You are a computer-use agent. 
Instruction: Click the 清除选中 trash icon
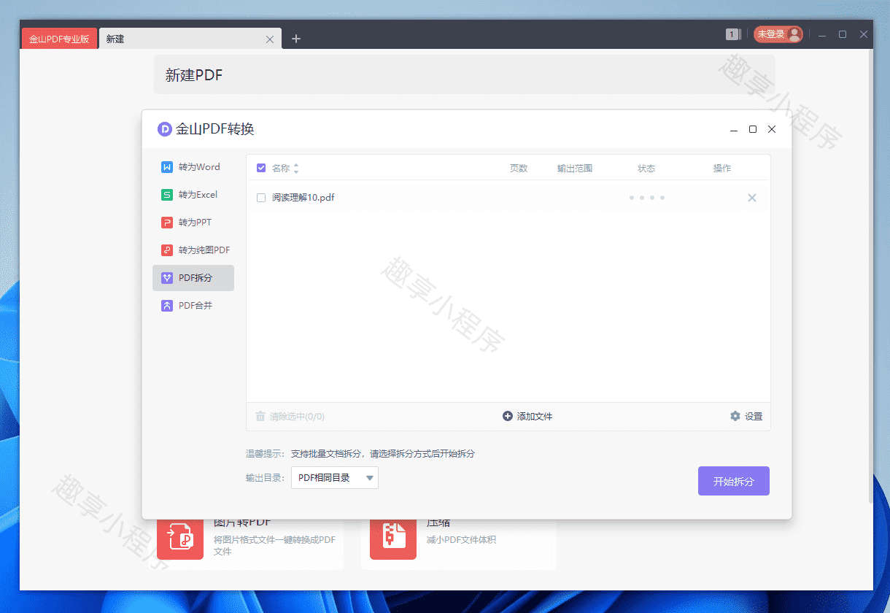coord(260,417)
